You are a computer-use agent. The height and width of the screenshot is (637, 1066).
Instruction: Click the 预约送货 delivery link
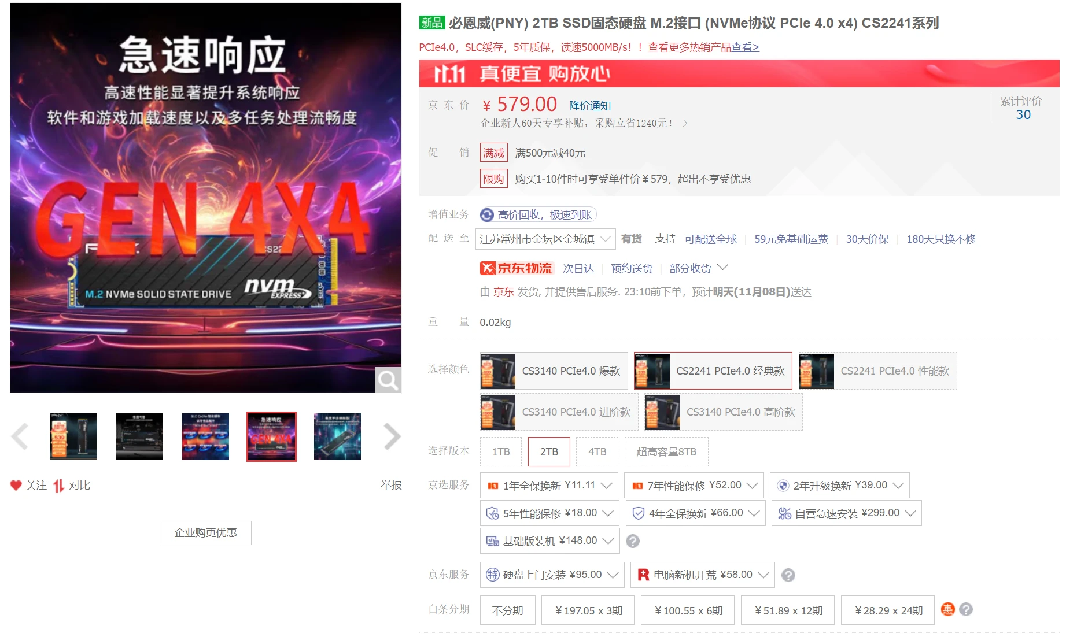[x=632, y=269]
